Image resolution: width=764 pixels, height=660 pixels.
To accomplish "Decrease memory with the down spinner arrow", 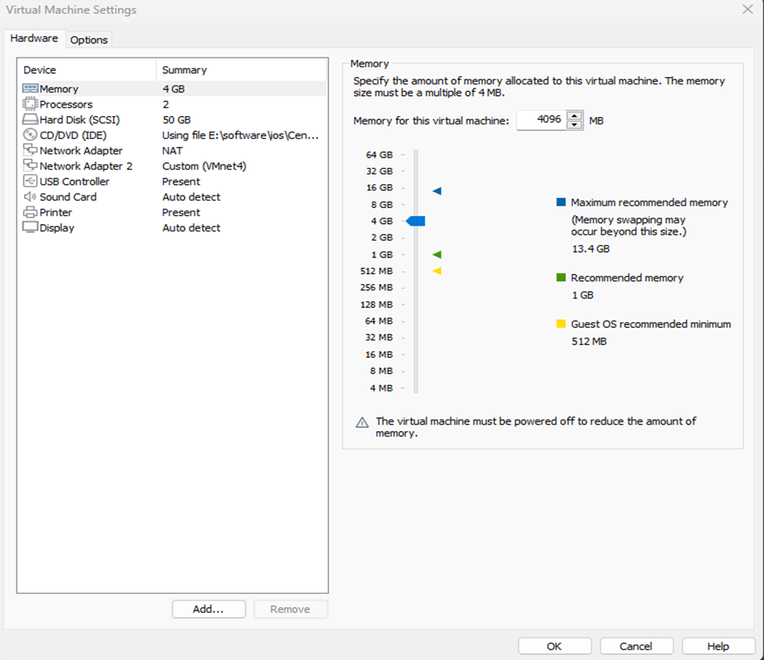I will [x=575, y=124].
